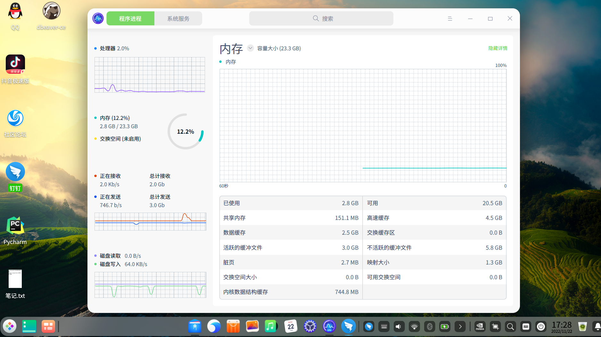Open the disk read/write graph

click(x=150, y=285)
